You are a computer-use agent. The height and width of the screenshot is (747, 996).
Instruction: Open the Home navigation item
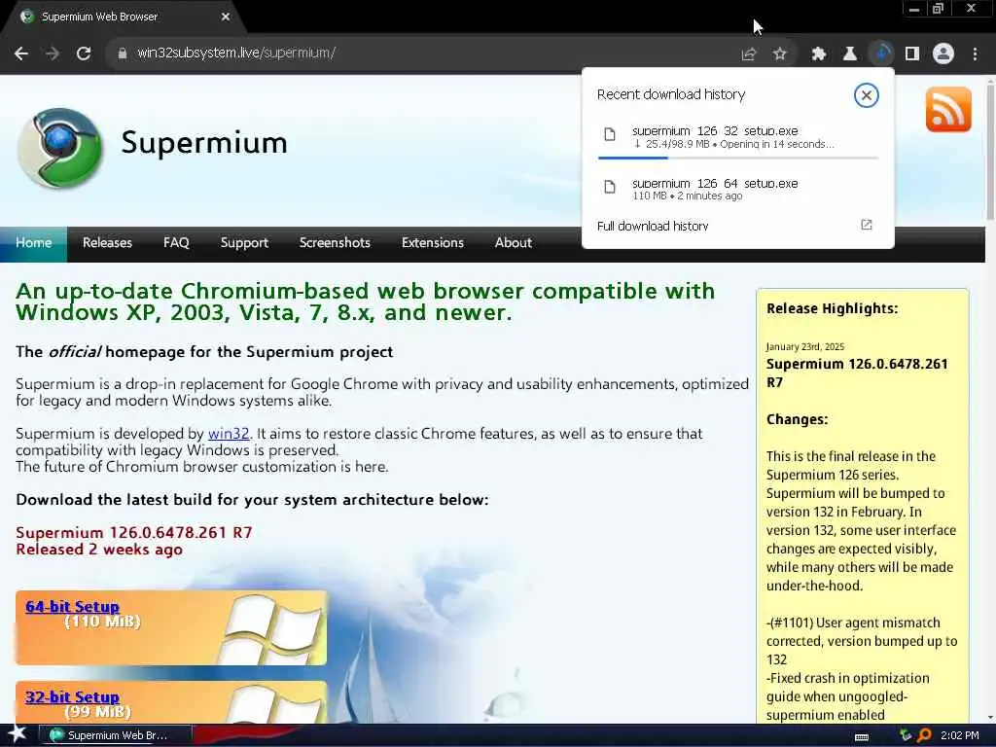[34, 242]
